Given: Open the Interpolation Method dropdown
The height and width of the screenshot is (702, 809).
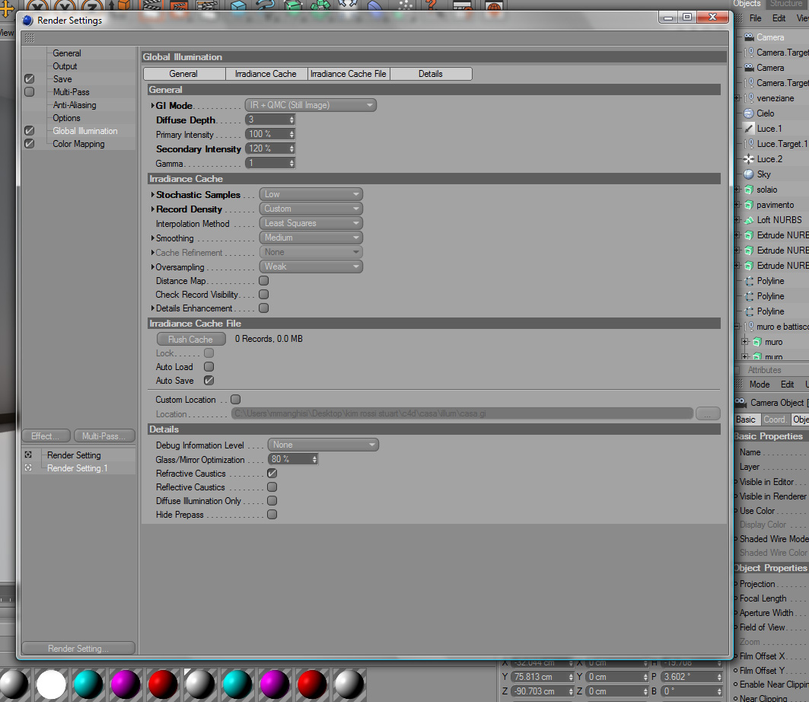Looking at the screenshot, I should (x=311, y=223).
